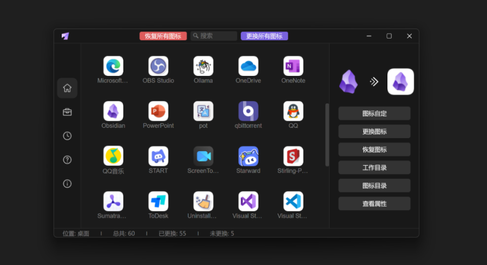Screen dimensions: 487x265
Task: Open the clock history sidebar item
Action: pos(67,136)
